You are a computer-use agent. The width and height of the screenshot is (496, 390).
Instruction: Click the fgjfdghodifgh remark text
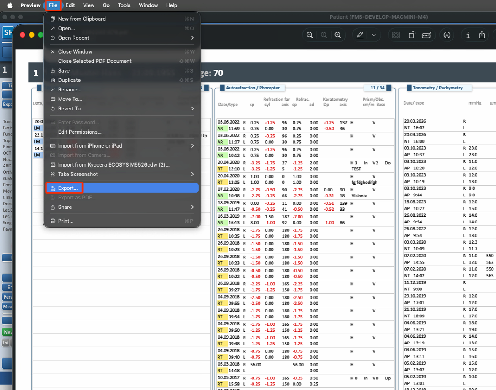364,183
